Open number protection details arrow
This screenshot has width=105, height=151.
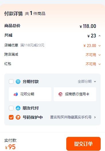(95, 117)
